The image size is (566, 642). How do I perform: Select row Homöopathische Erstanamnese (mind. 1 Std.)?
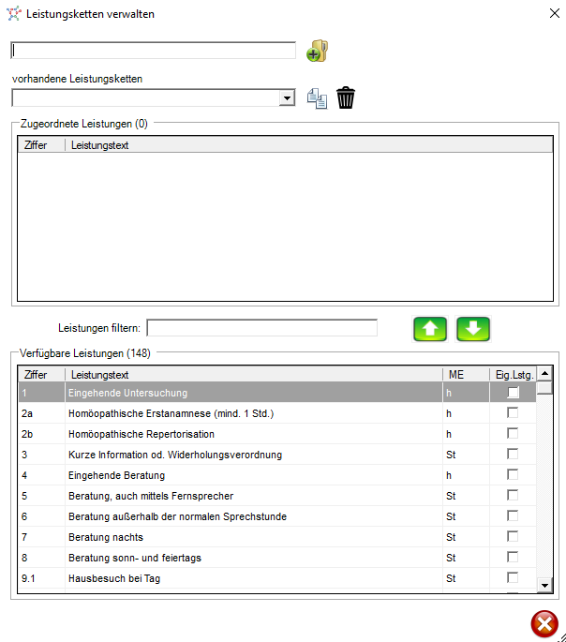click(x=277, y=413)
